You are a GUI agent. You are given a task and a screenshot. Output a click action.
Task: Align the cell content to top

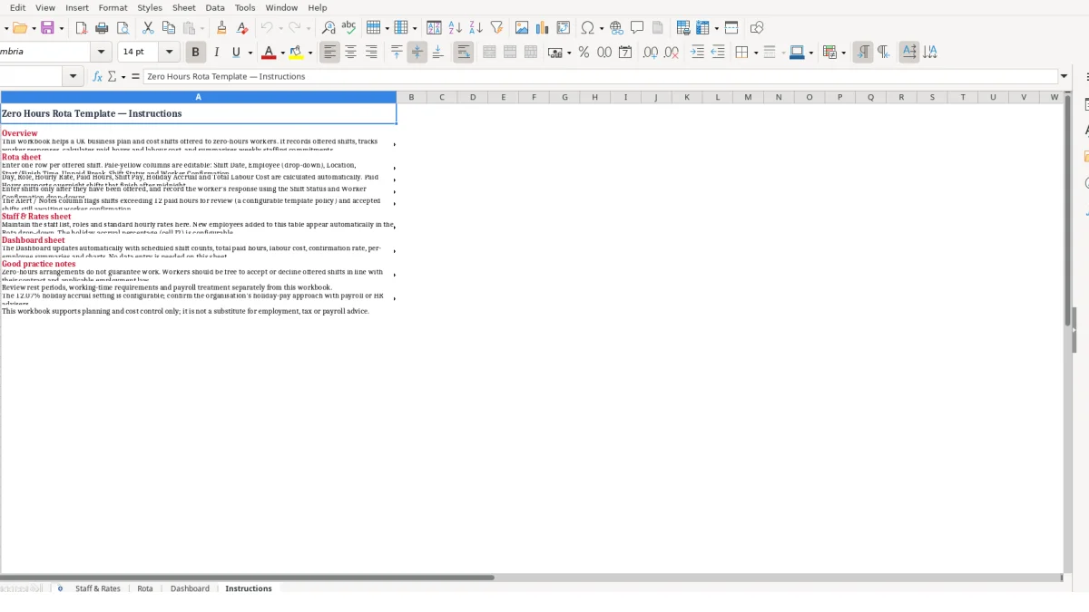click(x=397, y=53)
